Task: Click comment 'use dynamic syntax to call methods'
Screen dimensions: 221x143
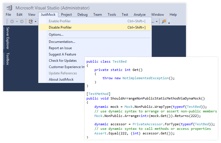Action: [x=153, y=129]
